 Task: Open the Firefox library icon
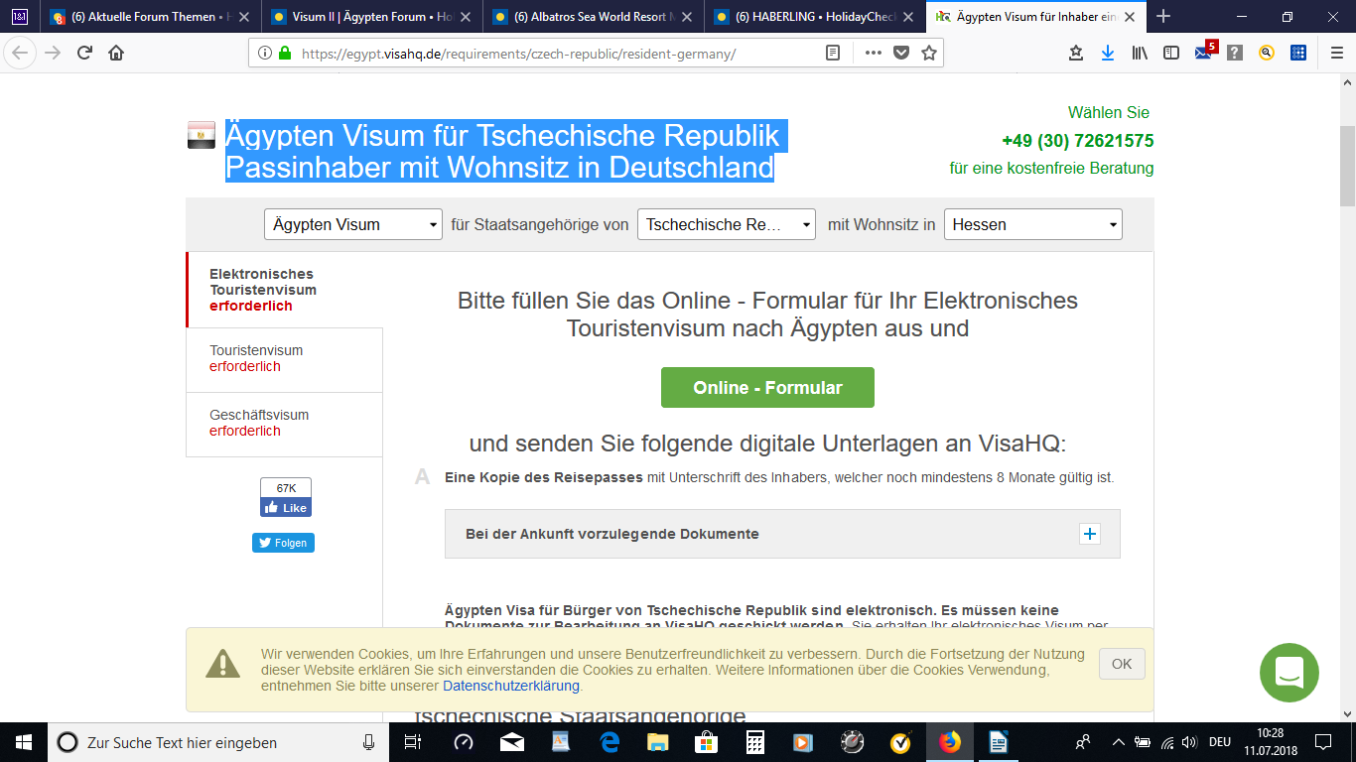[1139, 54]
